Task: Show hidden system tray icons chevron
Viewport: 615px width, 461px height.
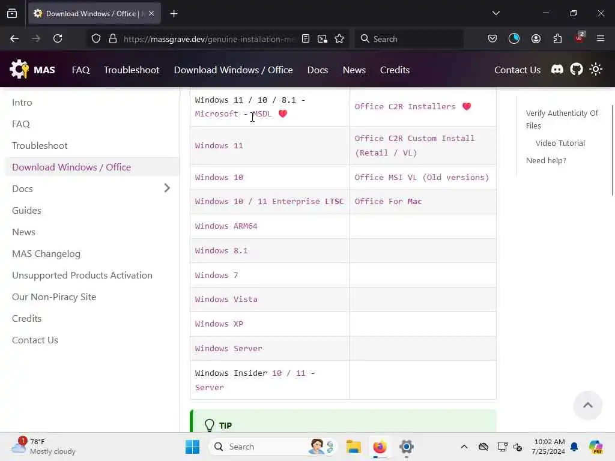Action: click(x=464, y=447)
